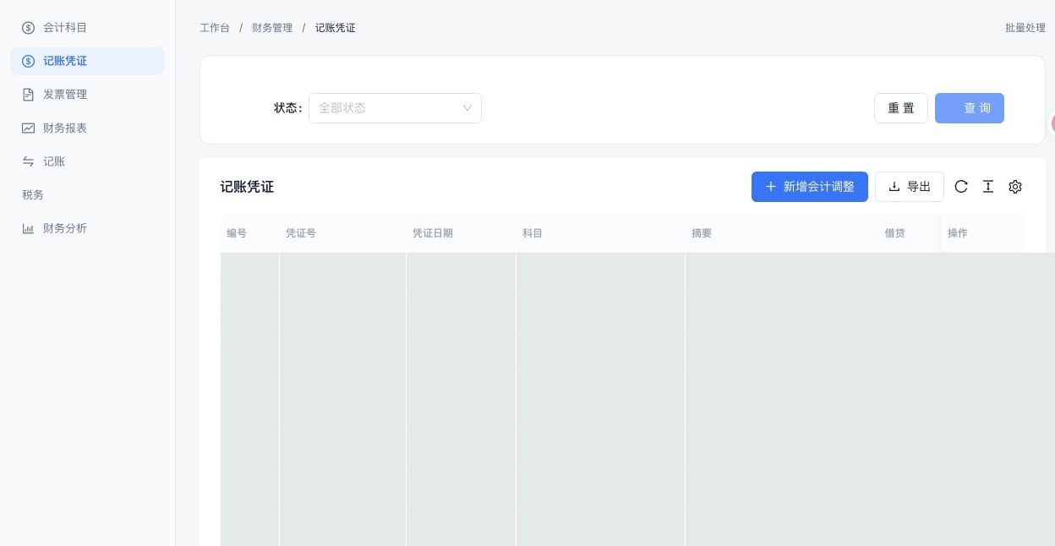Export the table with 导出

click(910, 187)
